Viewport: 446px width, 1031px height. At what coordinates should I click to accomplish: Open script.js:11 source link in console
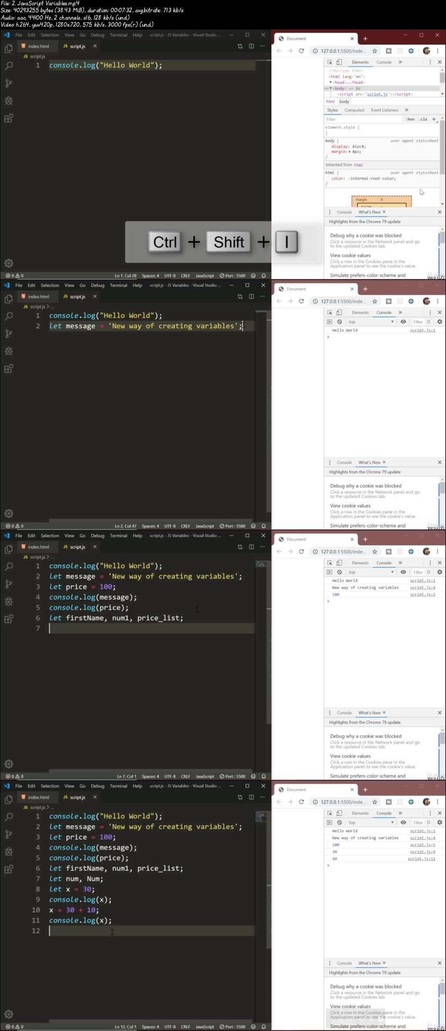(421, 859)
